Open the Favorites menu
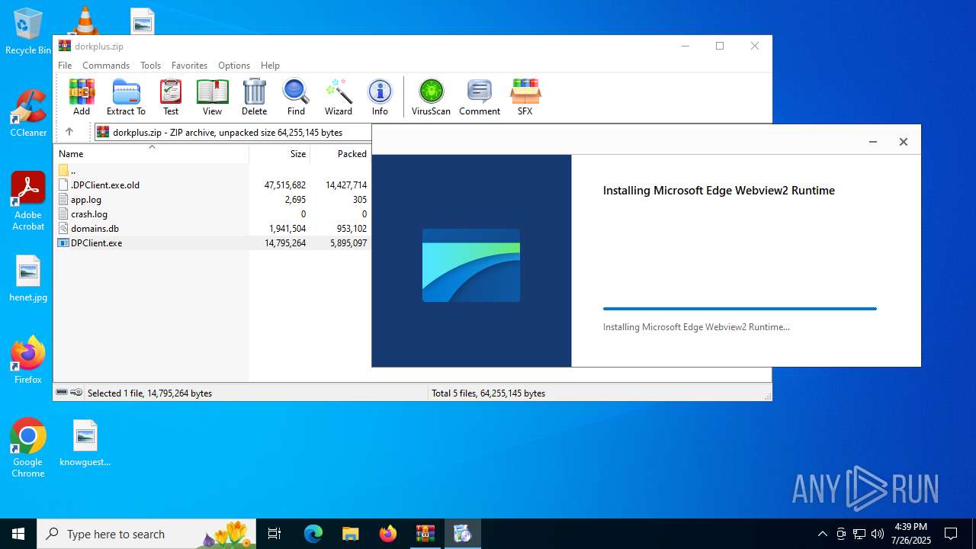This screenshot has width=976, height=549. click(189, 66)
